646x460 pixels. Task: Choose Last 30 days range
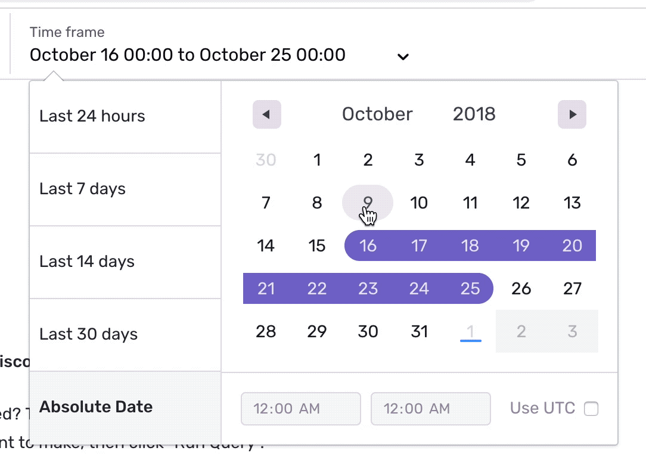pyautogui.click(x=125, y=334)
